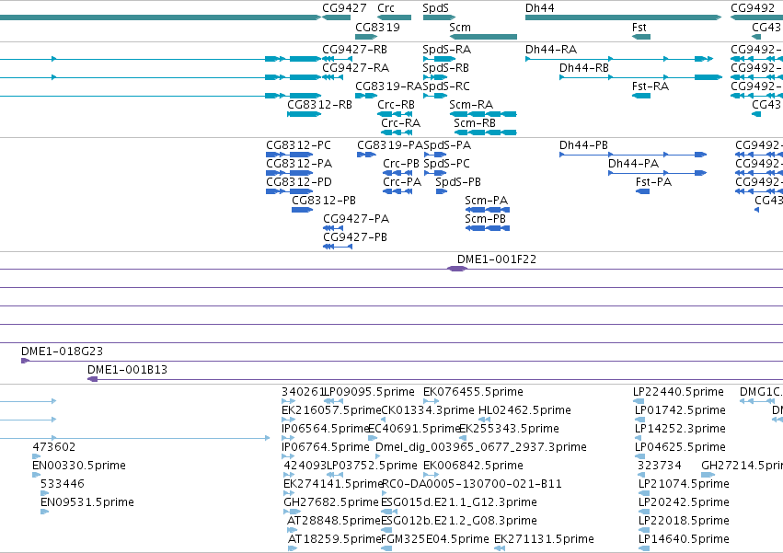Click EST GH27214.5prime
The image size is (783, 553).
tap(708, 475)
